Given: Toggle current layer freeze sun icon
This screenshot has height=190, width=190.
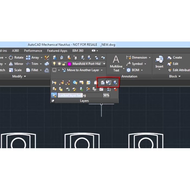Looking at the screenshot, I should click(x=59, y=64).
